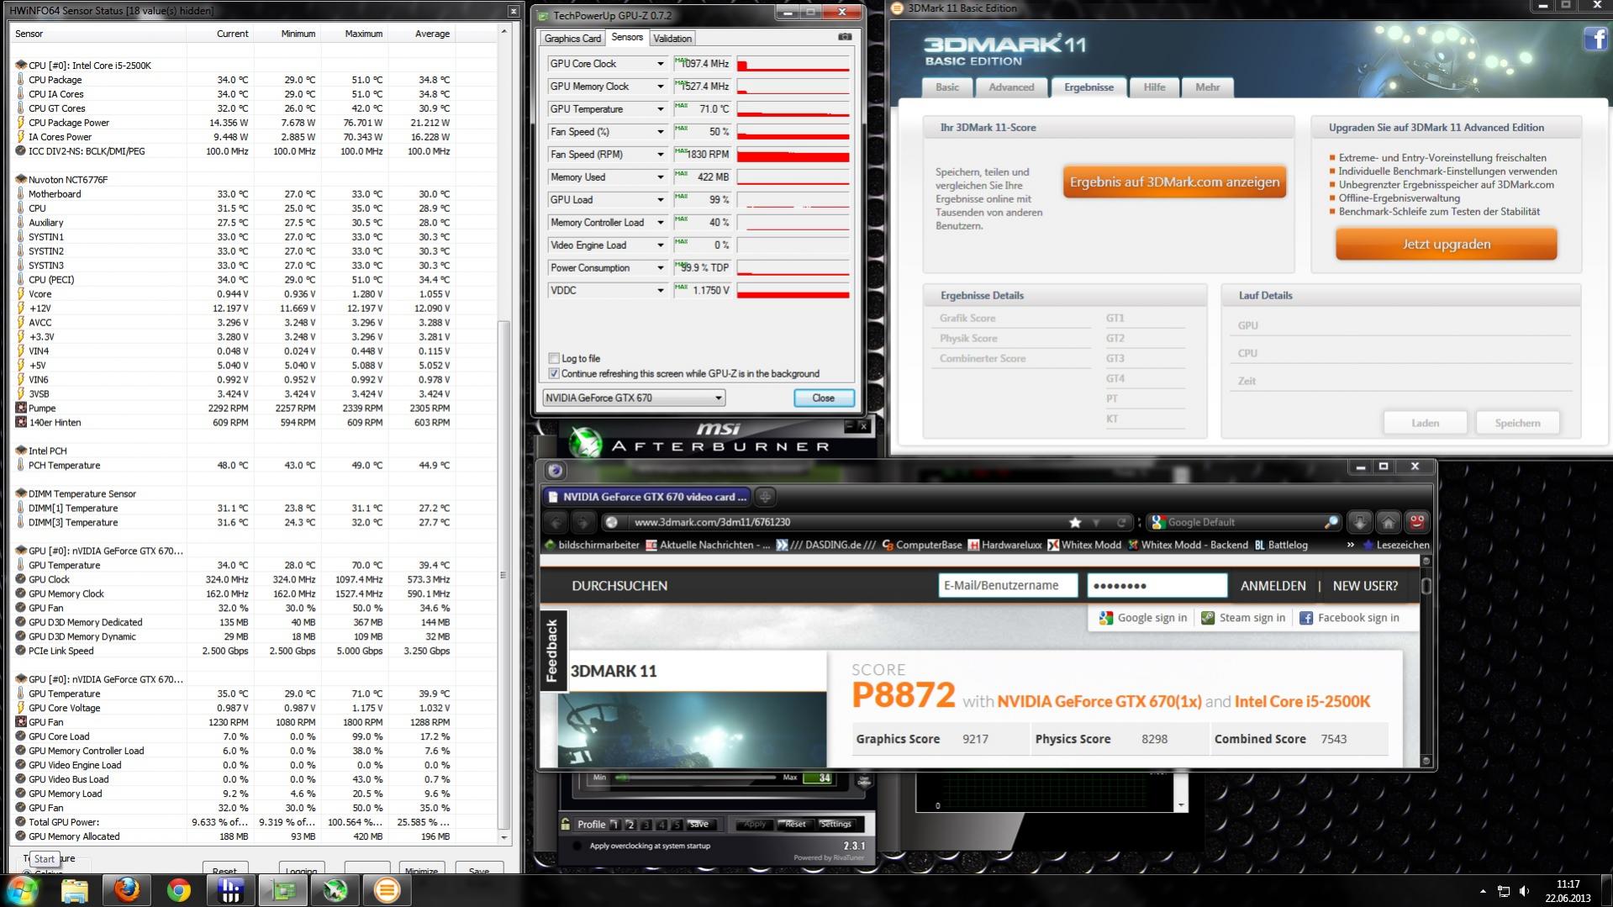The height and width of the screenshot is (907, 1613).
Task: Switch to HWiNFO64 in the taskbar
Action: point(230,890)
